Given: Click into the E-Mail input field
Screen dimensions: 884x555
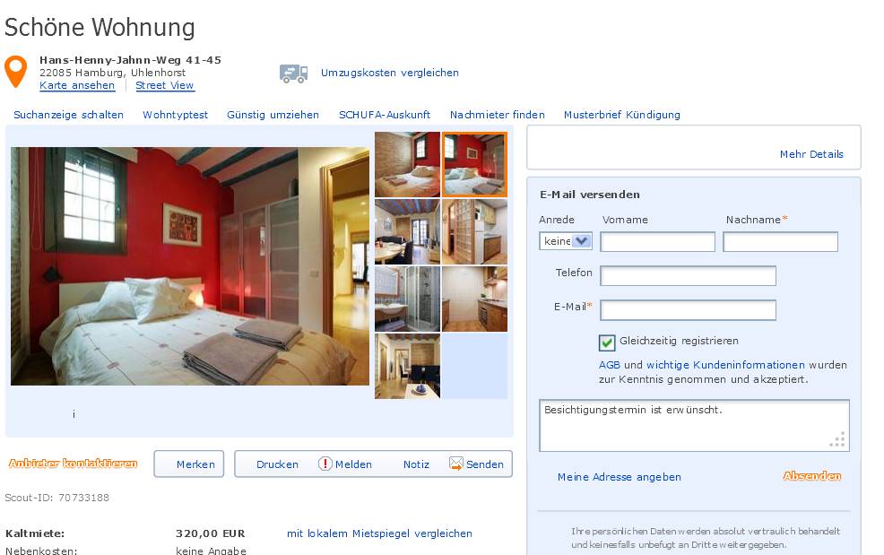Looking at the screenshot, I should (688, 310).
